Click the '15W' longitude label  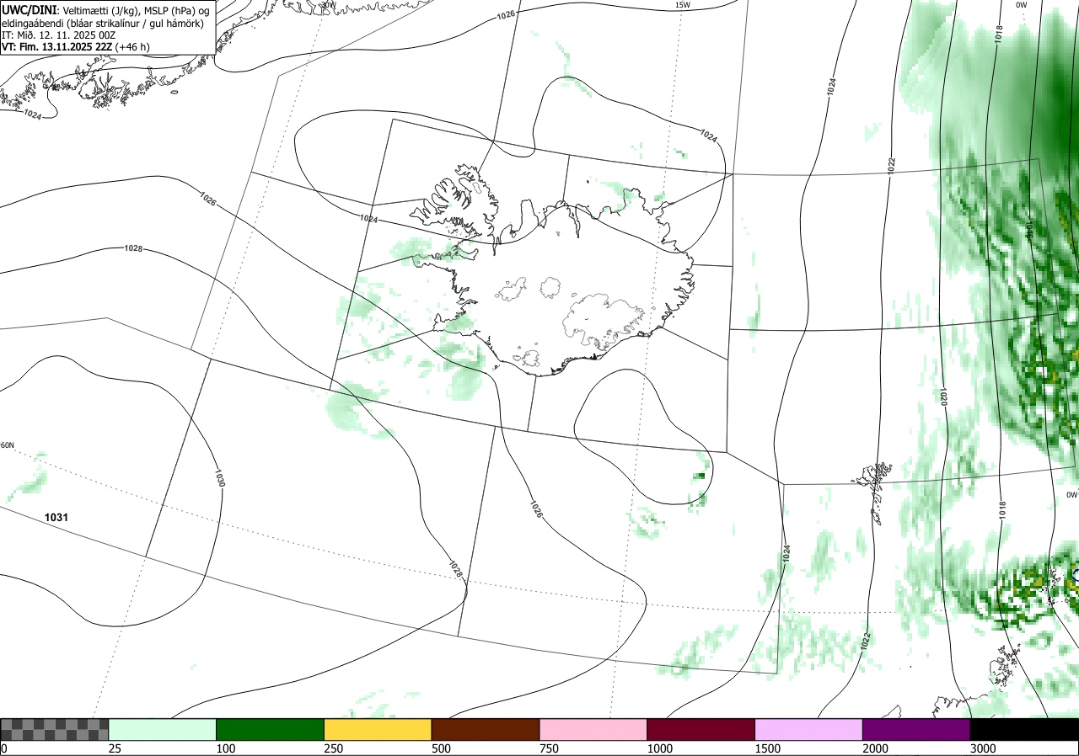click(683, 5)
